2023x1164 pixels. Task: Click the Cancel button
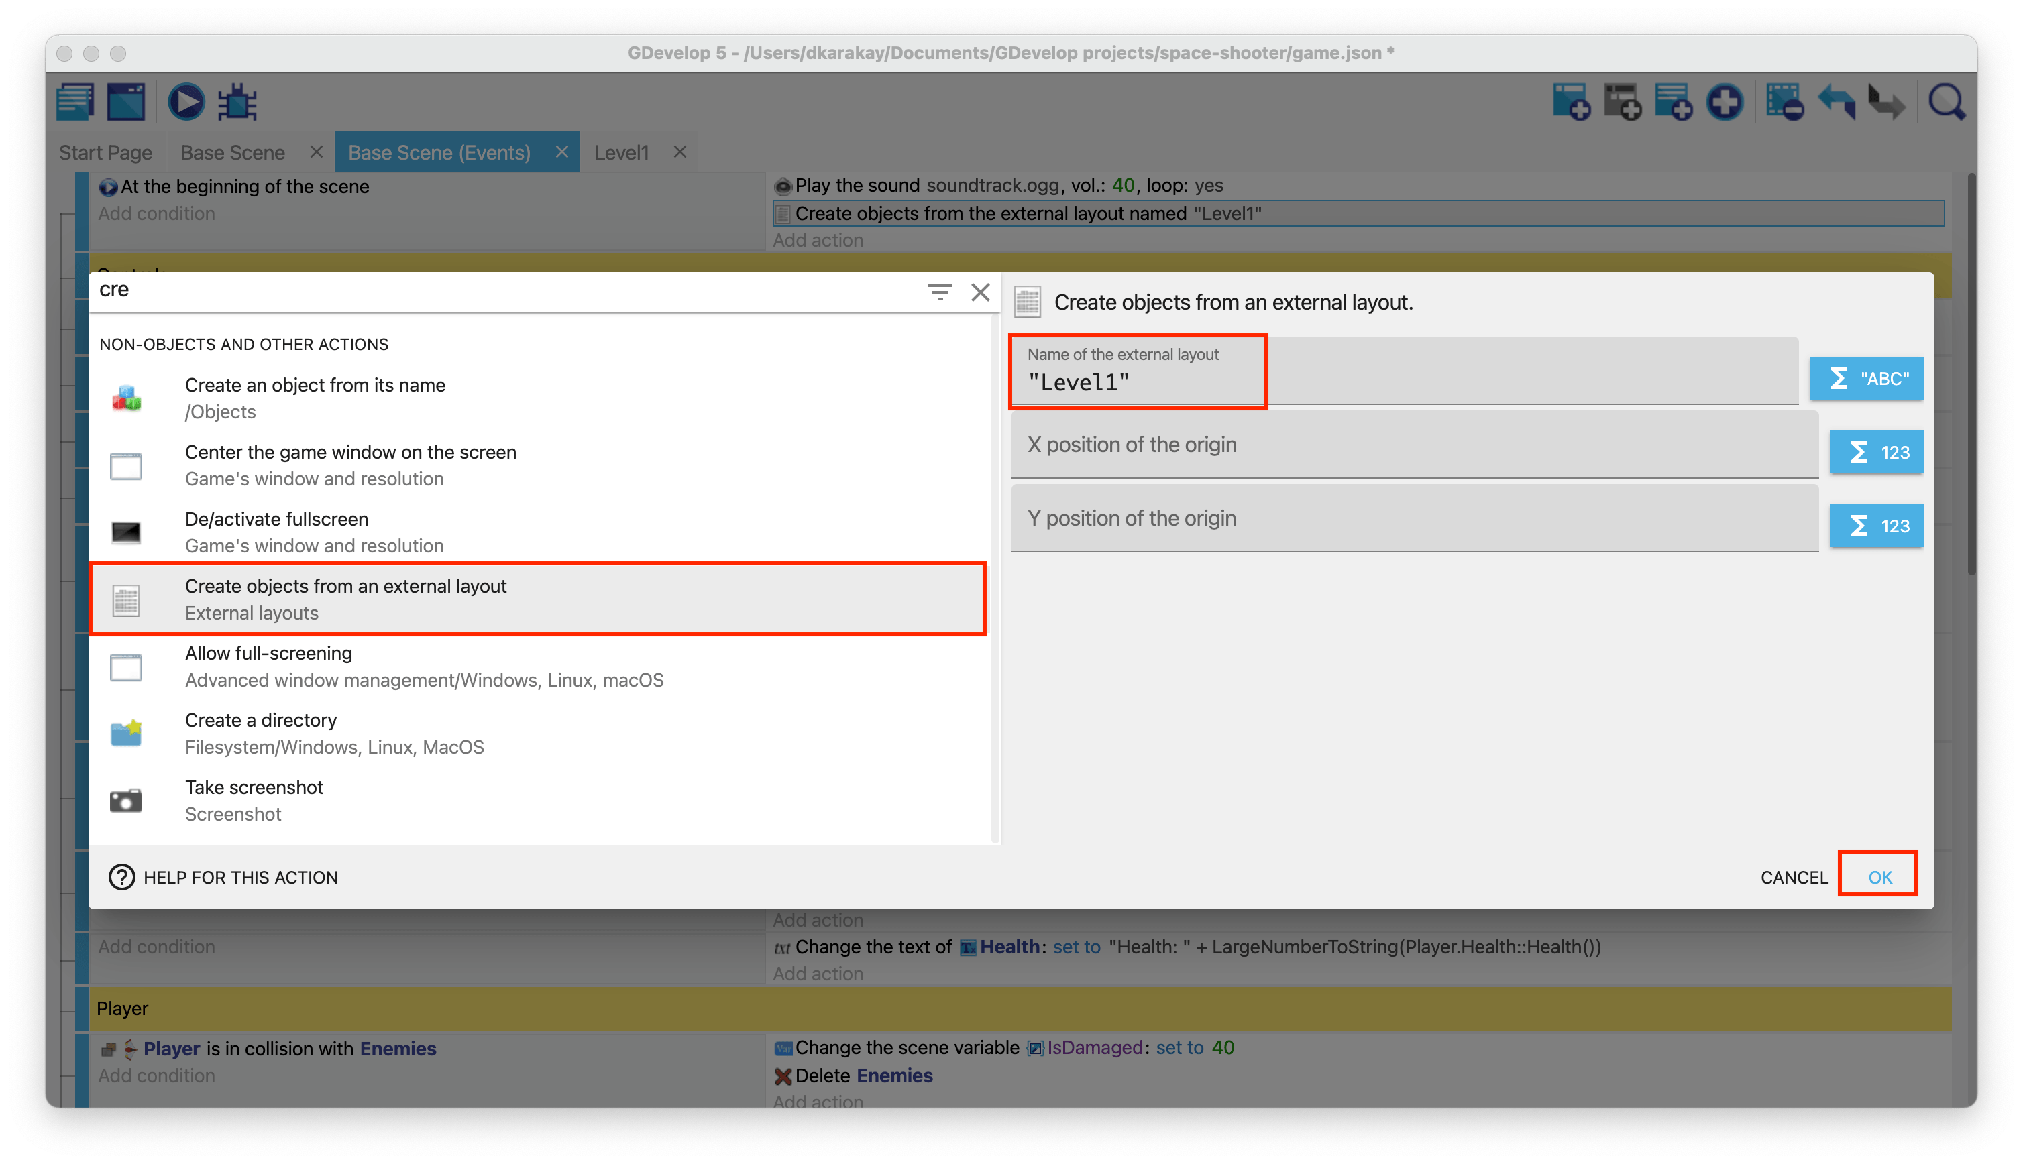coord(1794,877)
